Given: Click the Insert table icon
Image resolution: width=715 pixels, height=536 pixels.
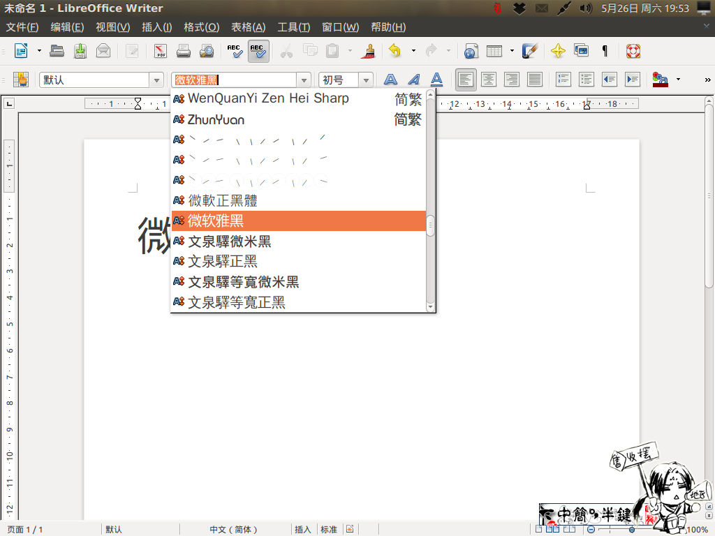Looking at the screenshot, I should (494, 50).
